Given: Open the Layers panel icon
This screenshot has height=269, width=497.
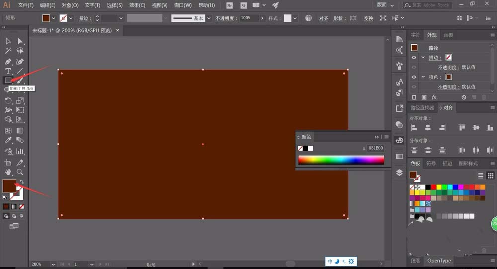Looking at the screenshot, I should (x=399, y=172).
